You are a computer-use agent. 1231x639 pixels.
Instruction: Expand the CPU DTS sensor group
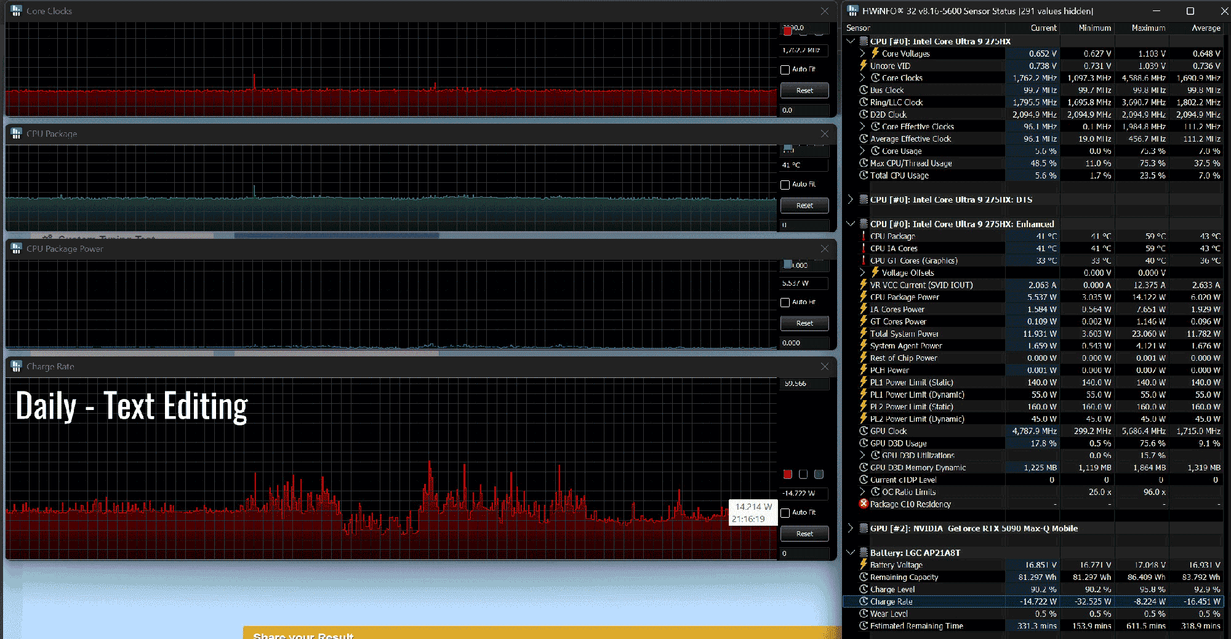tap(851, 199)
